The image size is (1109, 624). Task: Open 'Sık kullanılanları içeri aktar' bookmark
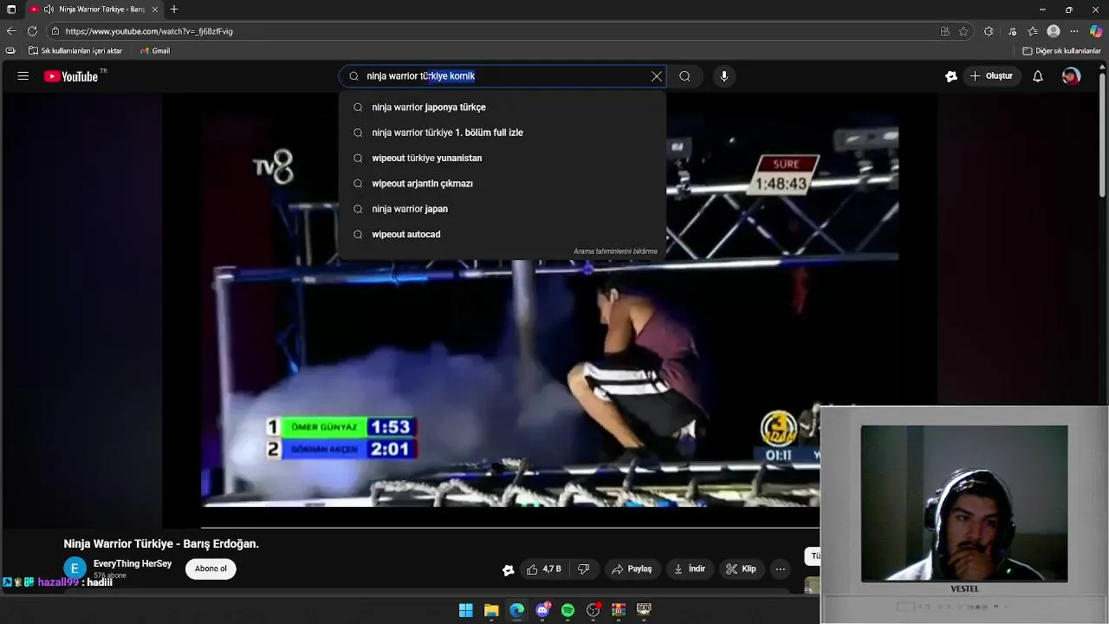tap(75, 51)
